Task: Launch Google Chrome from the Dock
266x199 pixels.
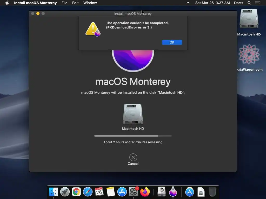Action: coord(76,192)
